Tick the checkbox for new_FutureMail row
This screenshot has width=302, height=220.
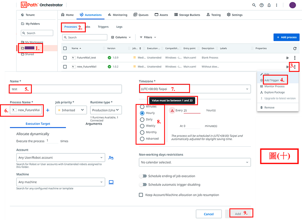[65, 67]
